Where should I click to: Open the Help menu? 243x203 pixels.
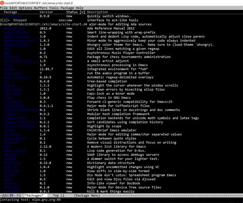79,8
